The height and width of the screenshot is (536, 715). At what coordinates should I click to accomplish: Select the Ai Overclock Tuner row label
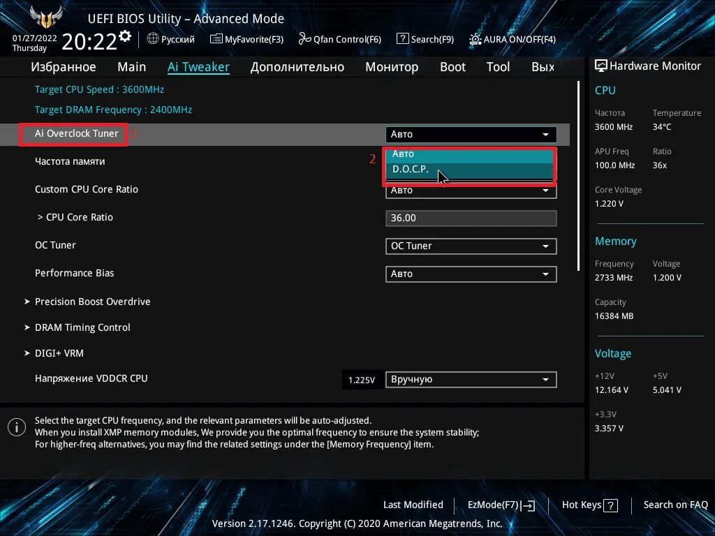pos(77,133)
